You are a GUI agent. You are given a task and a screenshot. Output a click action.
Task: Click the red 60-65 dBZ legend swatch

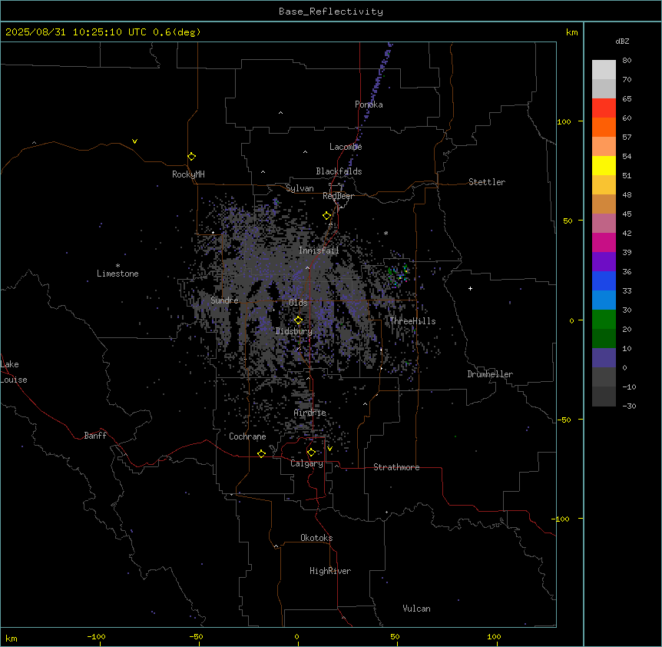point(604,108)
